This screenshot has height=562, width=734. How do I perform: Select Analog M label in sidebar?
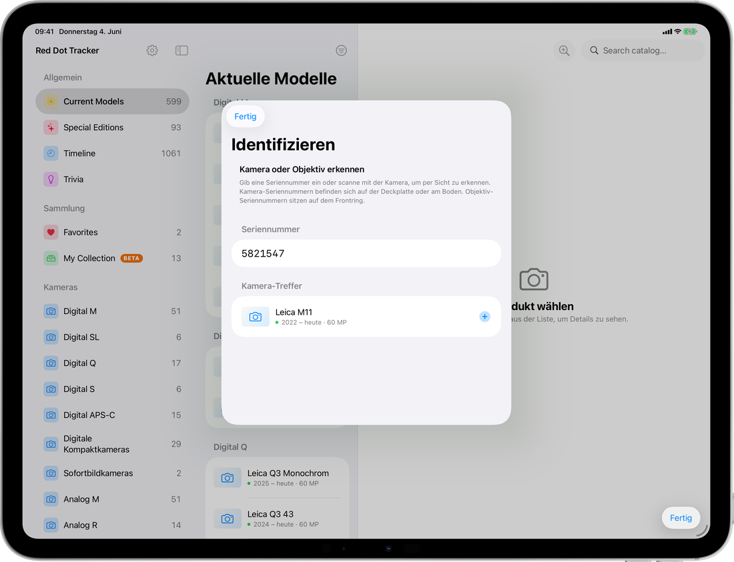[81, 499]
